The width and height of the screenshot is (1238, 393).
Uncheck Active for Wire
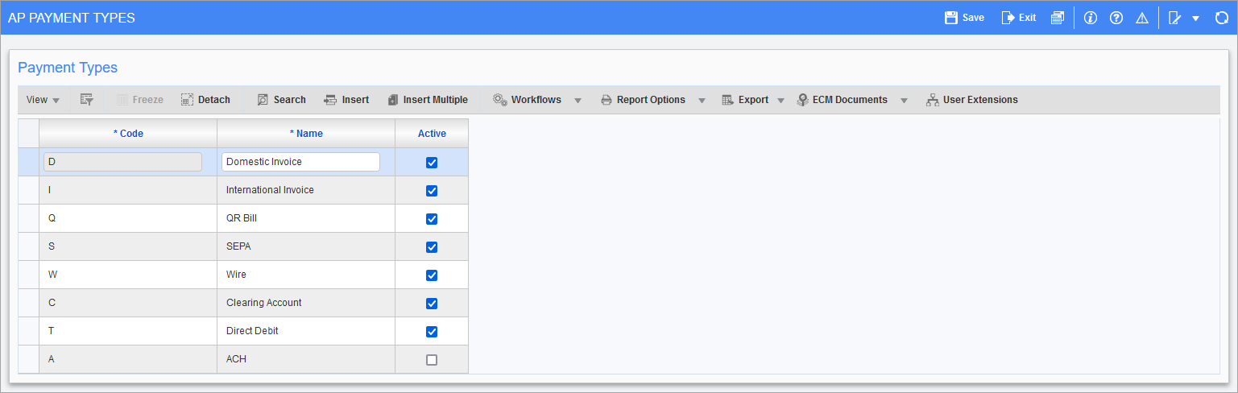click(x=432, y=275)
